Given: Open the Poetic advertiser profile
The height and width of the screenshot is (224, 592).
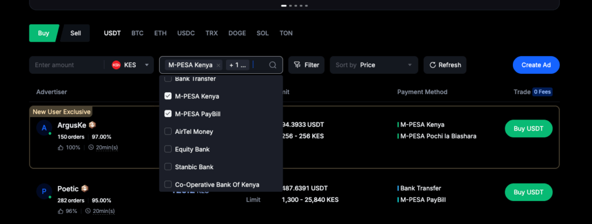Looking at the screenshot, I should point(68,189).
